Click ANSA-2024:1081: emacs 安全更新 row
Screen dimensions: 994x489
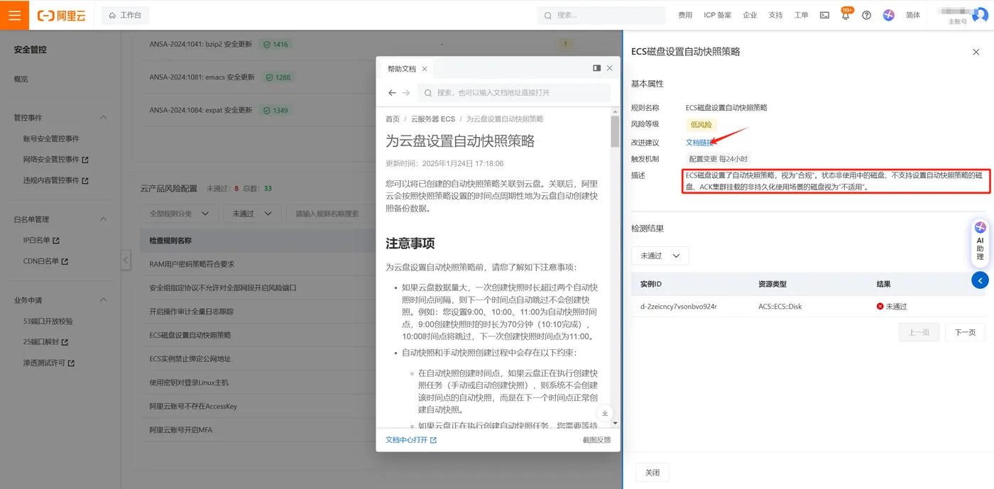click(x=202, y=77)
